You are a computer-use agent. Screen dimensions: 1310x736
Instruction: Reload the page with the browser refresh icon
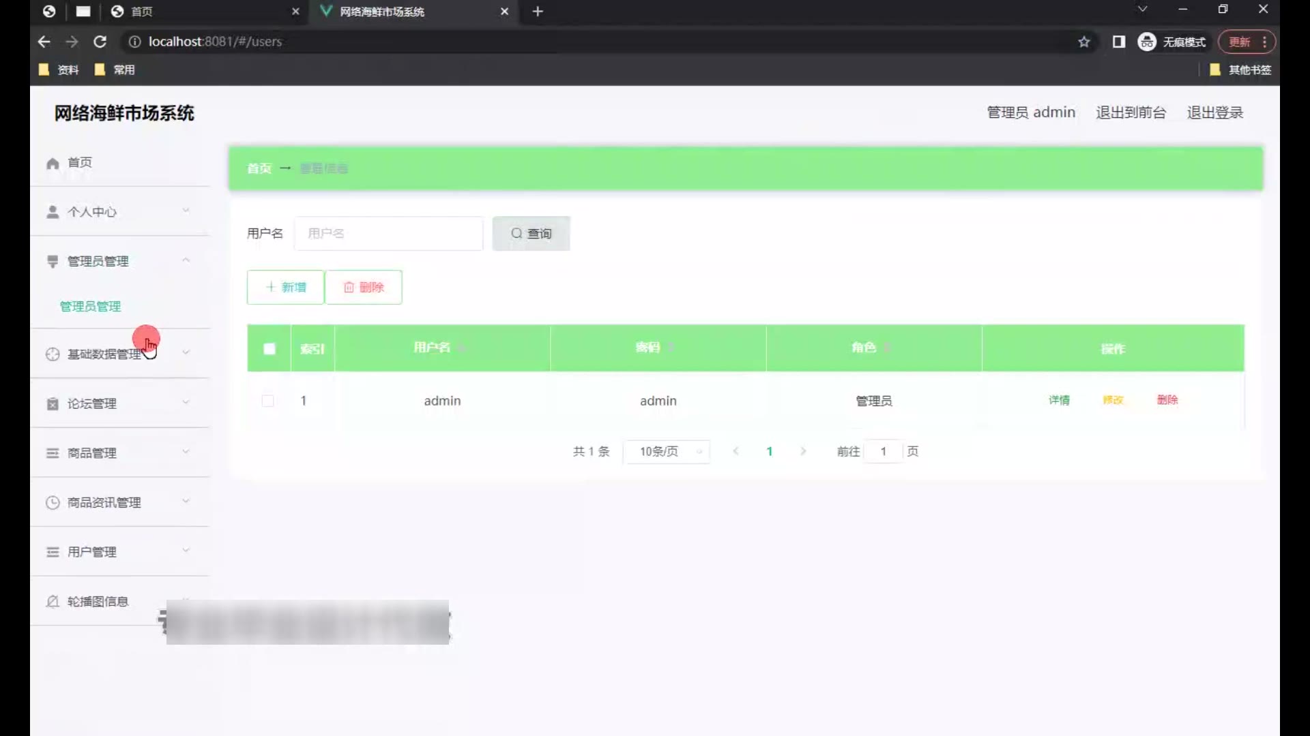point(100,42)
